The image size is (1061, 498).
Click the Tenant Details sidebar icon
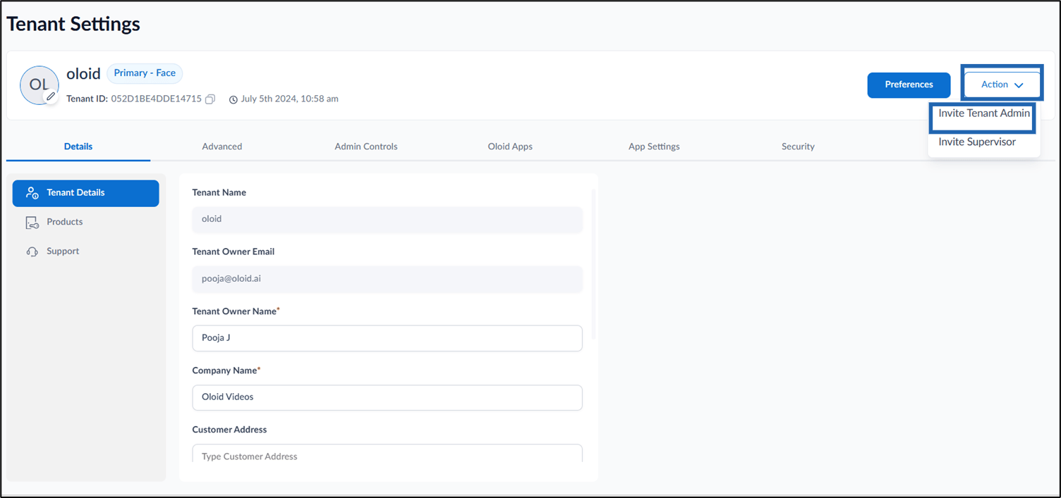click(32, 193)
